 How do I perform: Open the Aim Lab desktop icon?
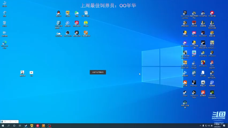pos(203,74)
